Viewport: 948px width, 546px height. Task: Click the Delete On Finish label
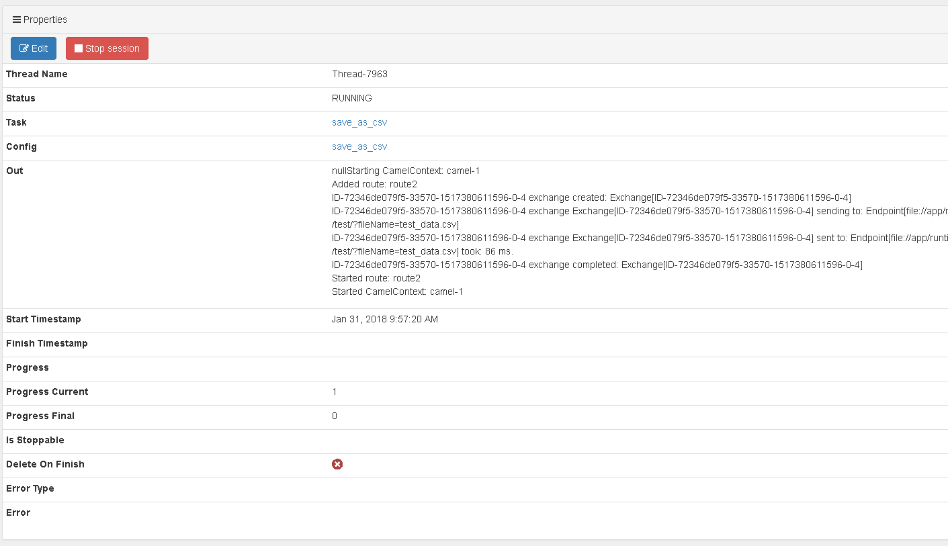45,464
